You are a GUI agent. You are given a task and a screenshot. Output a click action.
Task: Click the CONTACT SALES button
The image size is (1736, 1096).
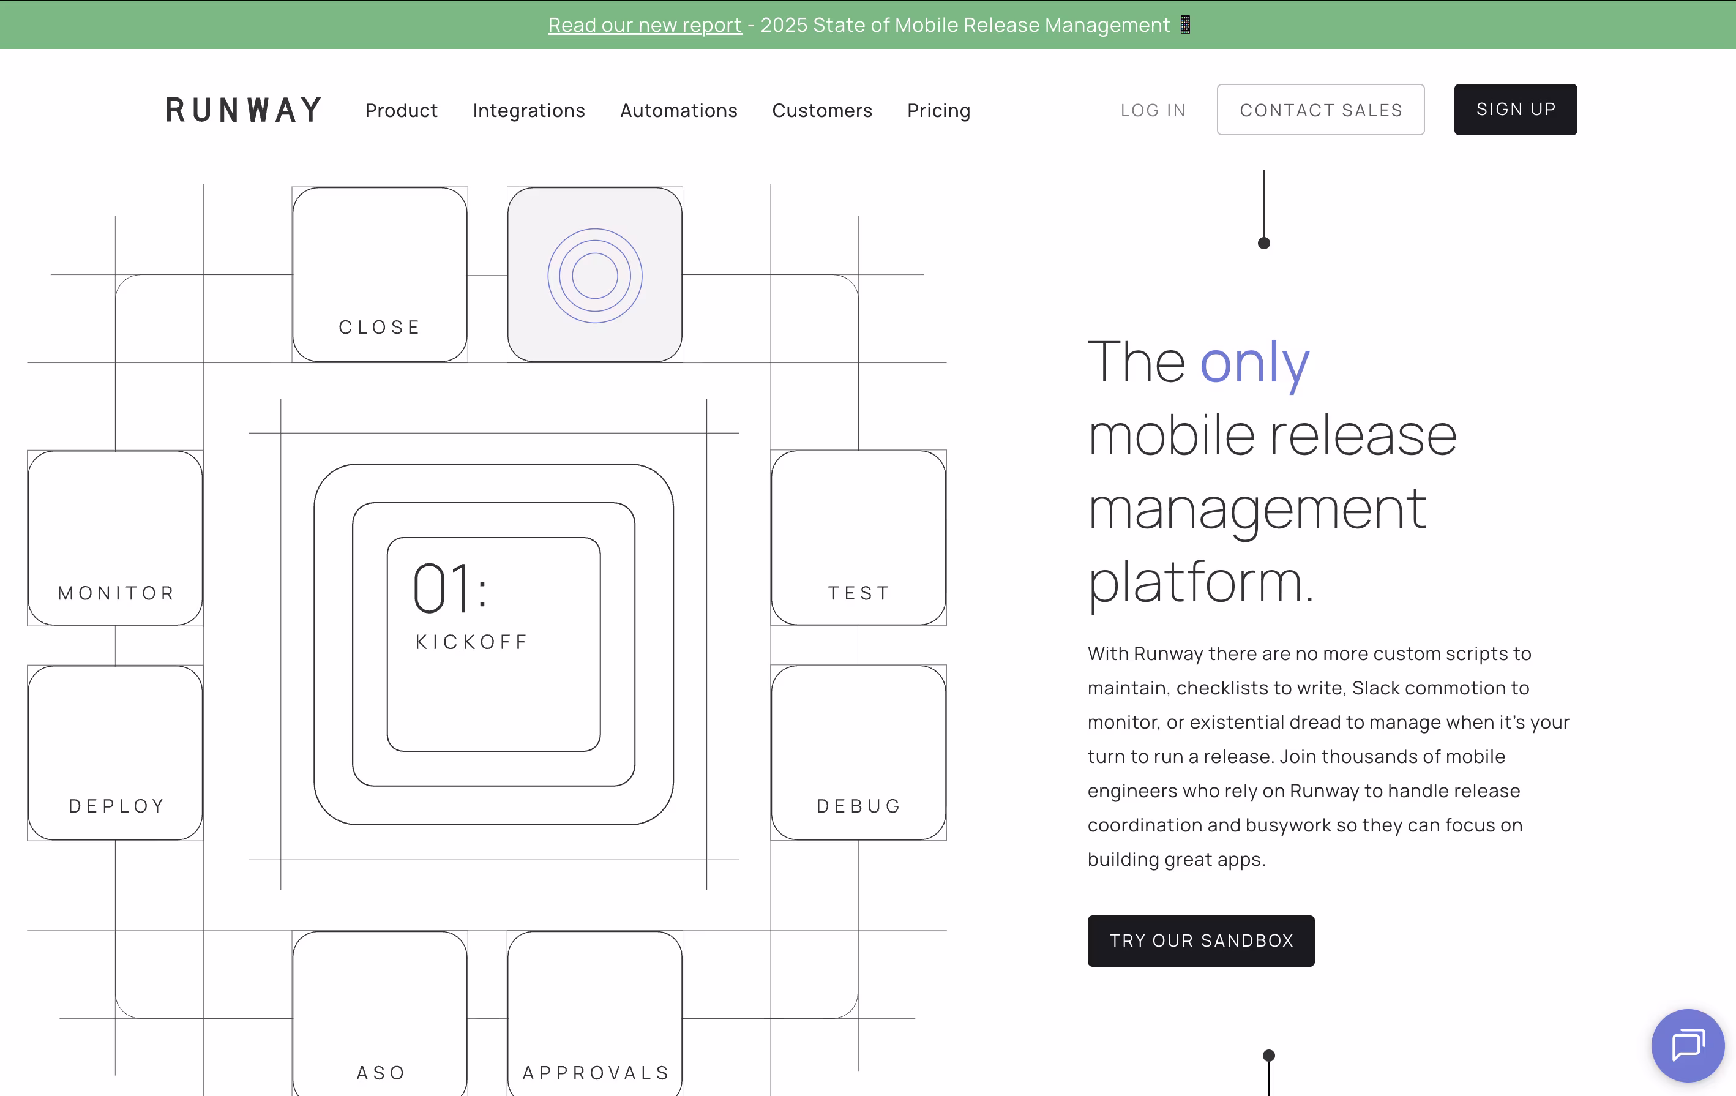(1321, 110)
